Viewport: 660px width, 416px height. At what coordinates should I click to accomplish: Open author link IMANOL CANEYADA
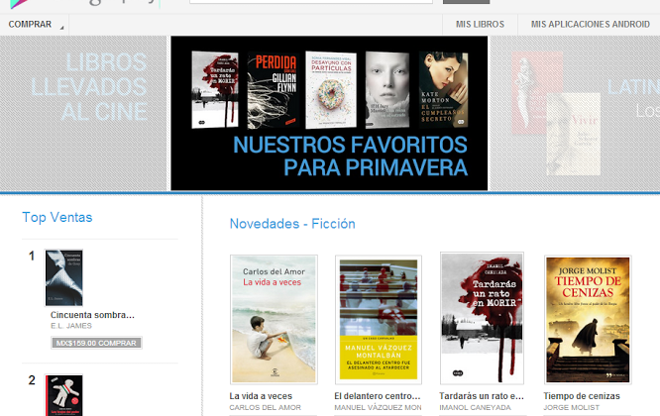476,407
